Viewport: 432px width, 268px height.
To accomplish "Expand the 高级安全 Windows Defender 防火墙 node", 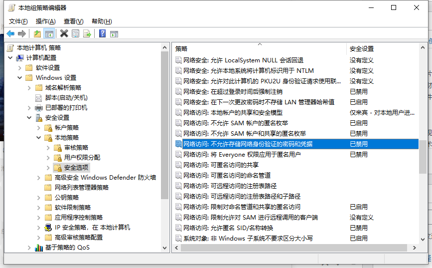I will 38,178.
